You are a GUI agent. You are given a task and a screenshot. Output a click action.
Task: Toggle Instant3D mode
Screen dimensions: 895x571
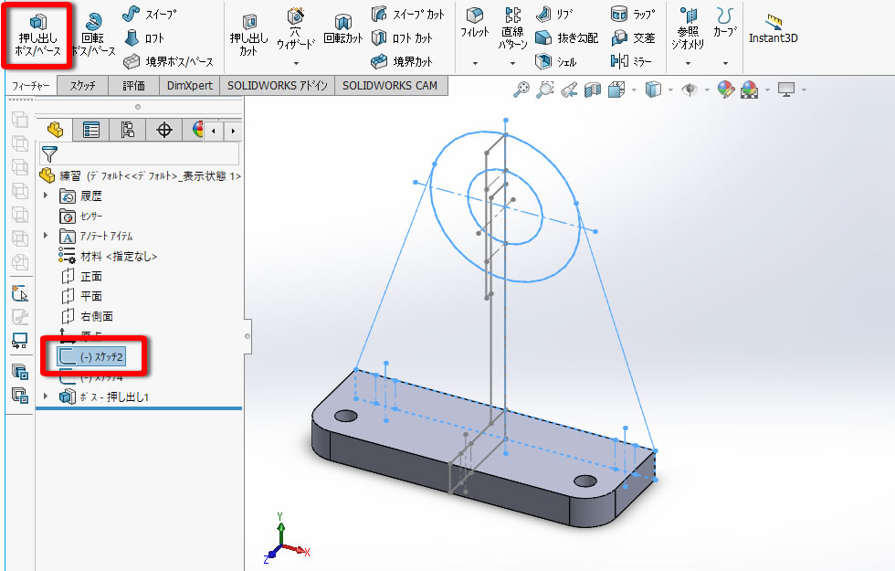[774, 29]
